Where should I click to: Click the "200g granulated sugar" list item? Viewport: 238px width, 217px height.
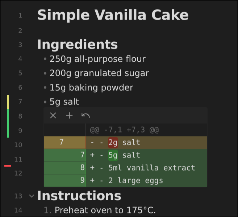[99, 73]
